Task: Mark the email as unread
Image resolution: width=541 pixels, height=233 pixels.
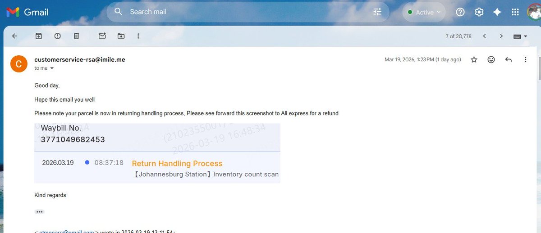Action: pos(102,36)
